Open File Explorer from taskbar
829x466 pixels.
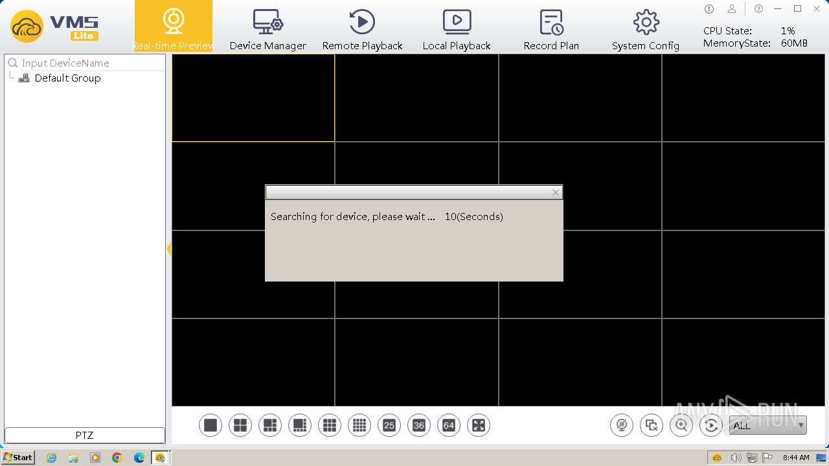click(73, 458)
